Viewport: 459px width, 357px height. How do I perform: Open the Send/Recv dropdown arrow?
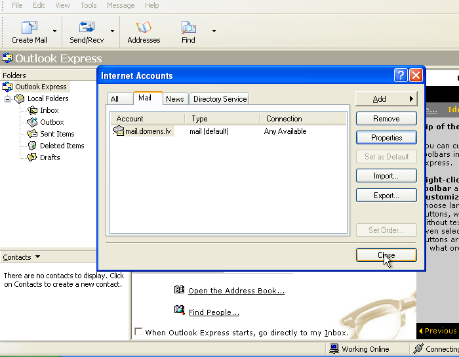pyautogui.click(x=112, y=31)
